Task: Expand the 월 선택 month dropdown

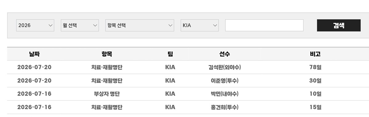Action: [x=80, y=25]
